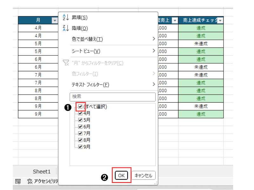Uncheck the 9月 checkbox

point(80,147)
